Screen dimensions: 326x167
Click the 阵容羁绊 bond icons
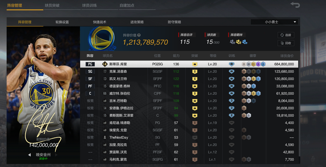point(238,42)
